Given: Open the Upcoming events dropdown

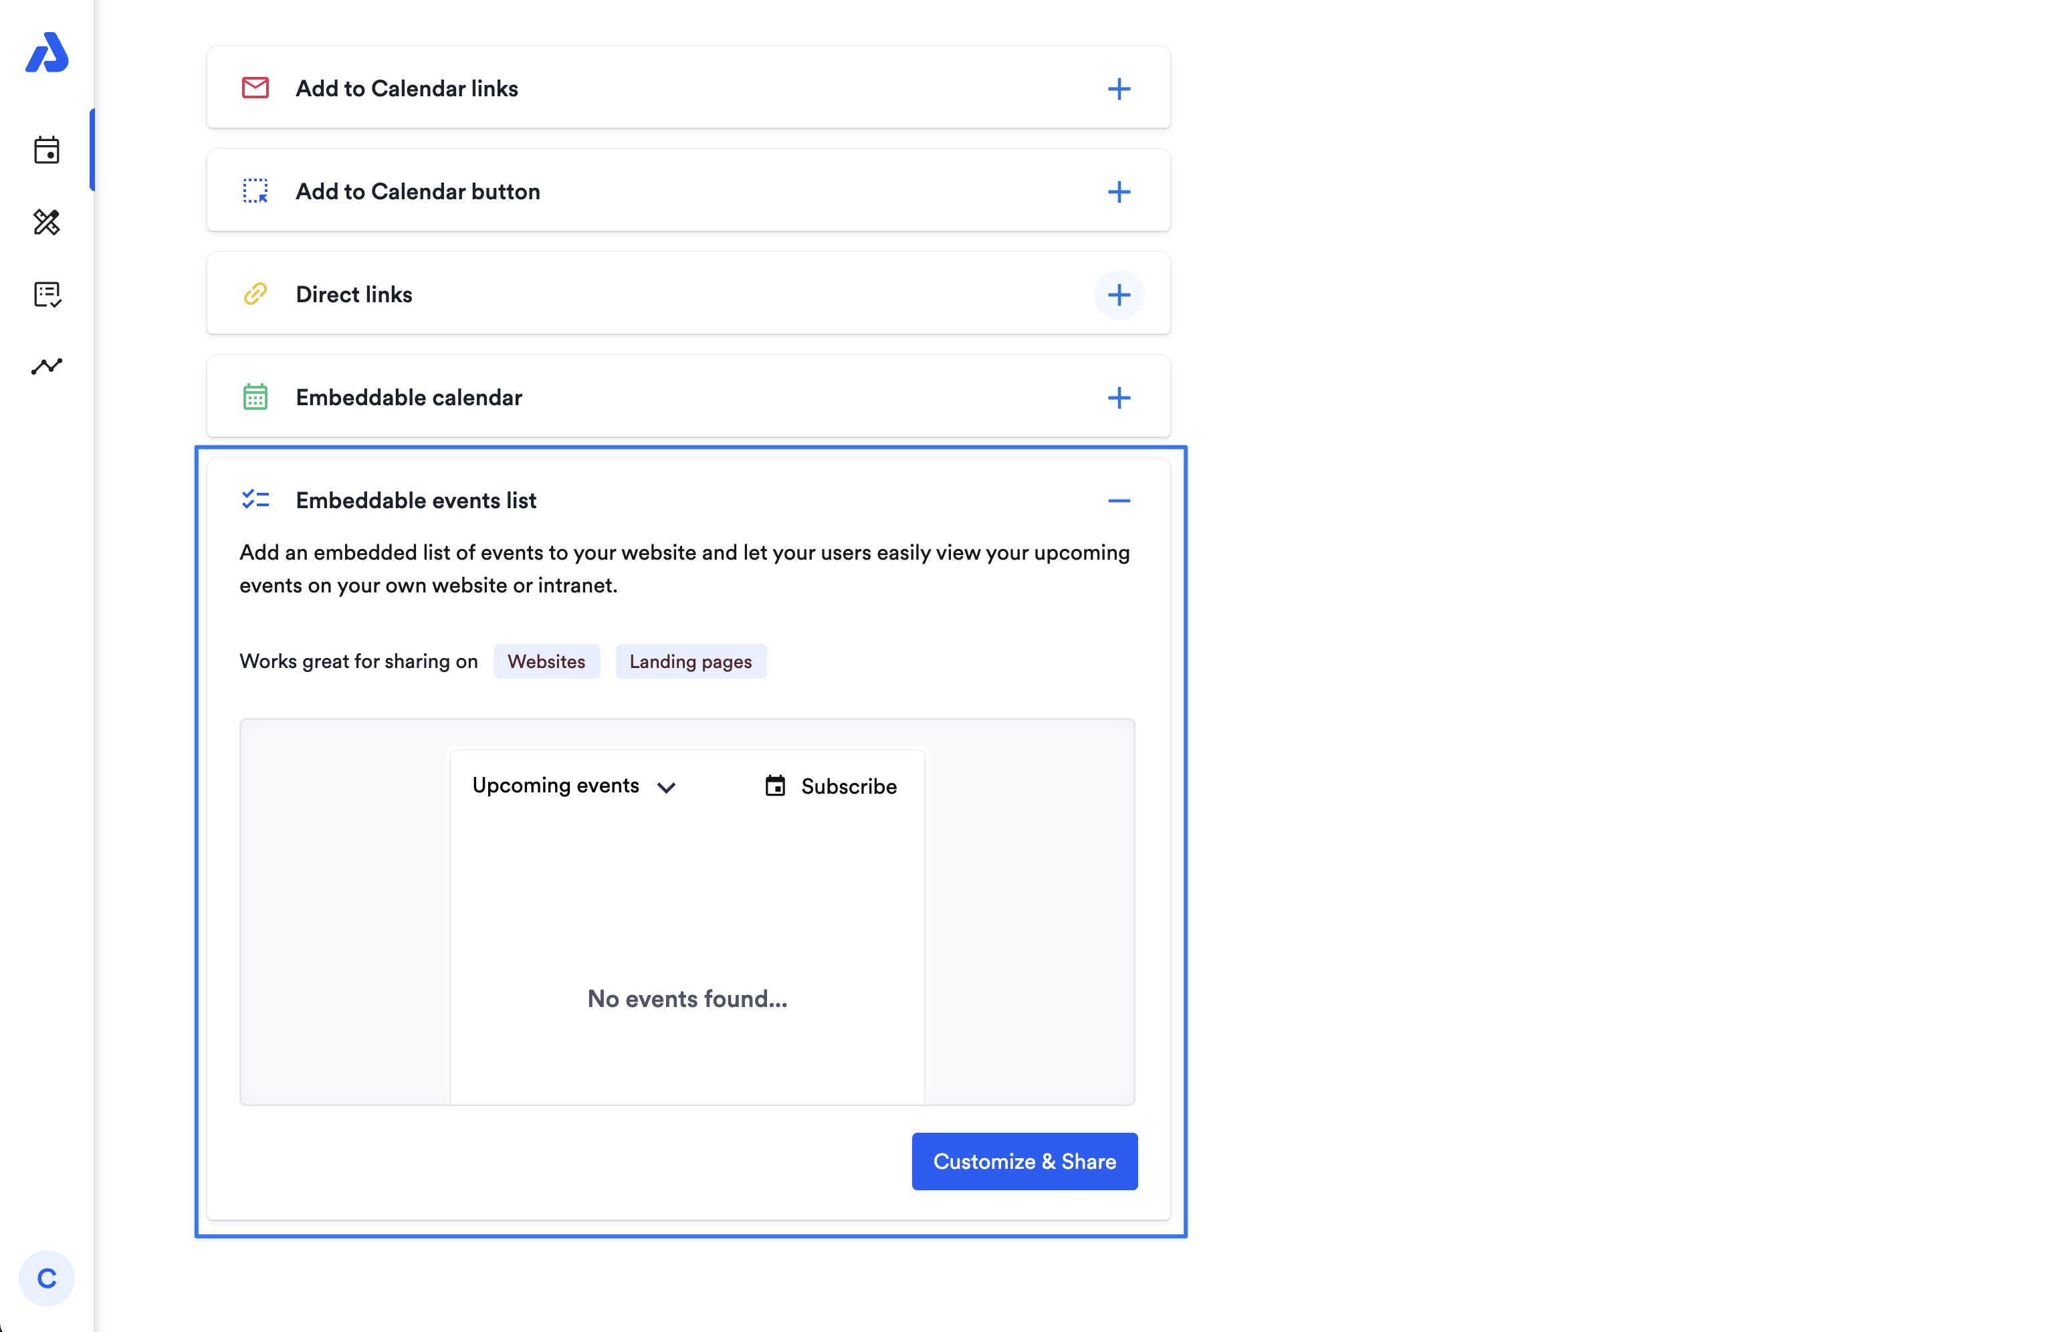Looking at the screenshot, I should pos(573,786).
